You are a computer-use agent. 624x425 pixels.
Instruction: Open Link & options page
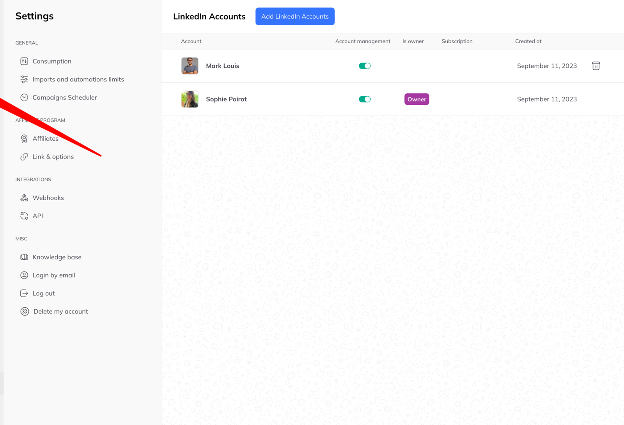click(x=53, y=157)
